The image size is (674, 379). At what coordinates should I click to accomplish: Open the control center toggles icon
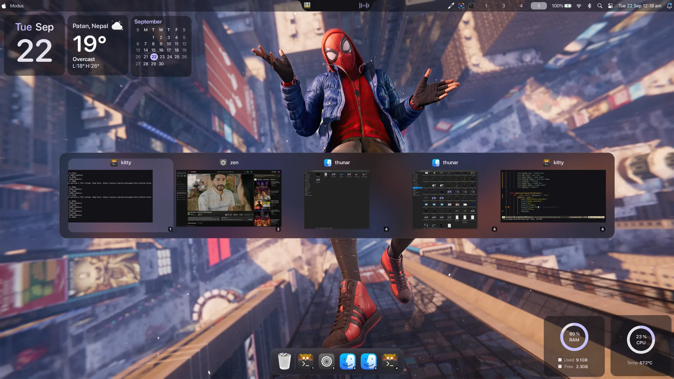click(610, 6)
